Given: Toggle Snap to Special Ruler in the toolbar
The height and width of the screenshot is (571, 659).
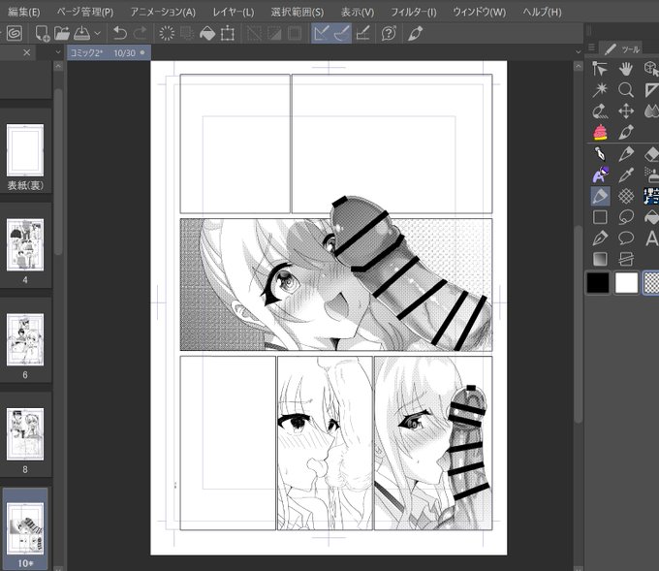Looking at the screenshot, I should tap(342, 33).
